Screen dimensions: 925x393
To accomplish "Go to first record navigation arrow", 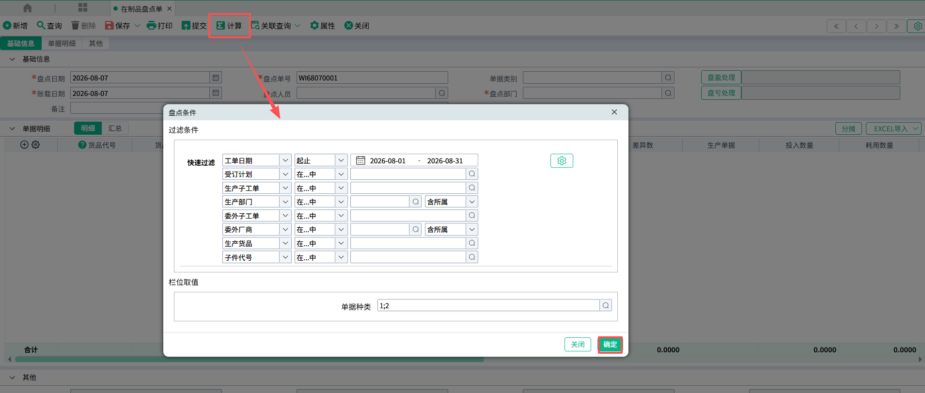I will pyautogui.click(x=836, y=26).
